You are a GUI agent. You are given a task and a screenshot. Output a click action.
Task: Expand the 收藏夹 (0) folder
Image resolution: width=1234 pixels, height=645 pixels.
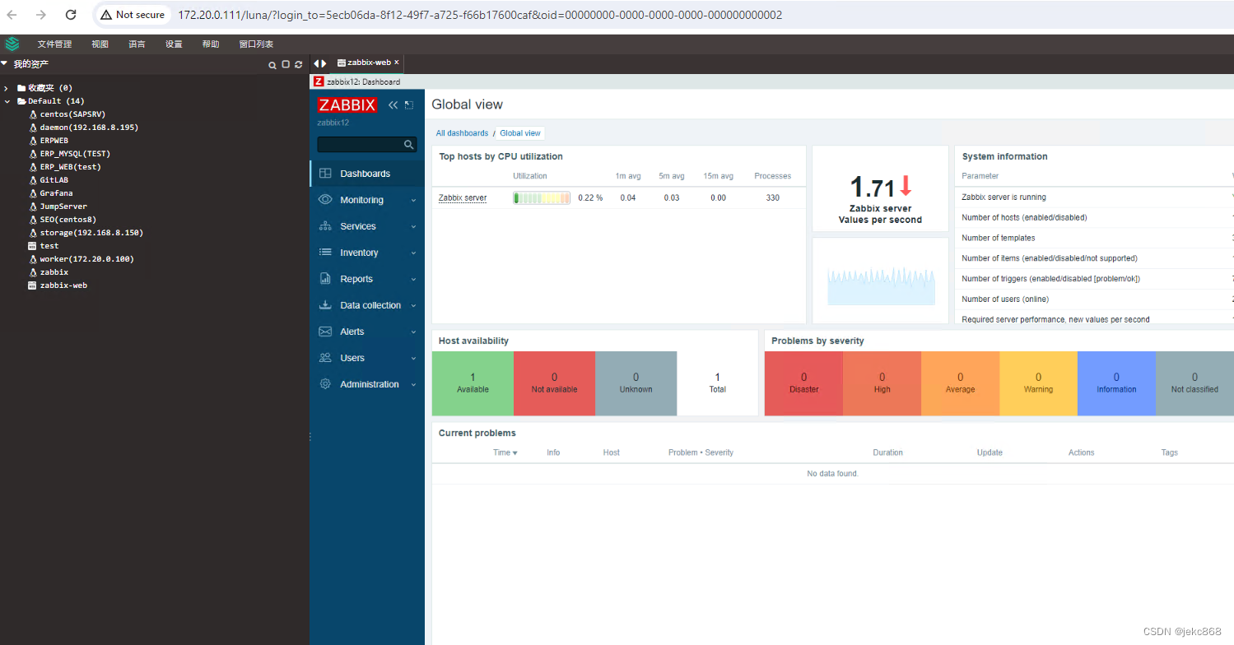coord(7,88)
